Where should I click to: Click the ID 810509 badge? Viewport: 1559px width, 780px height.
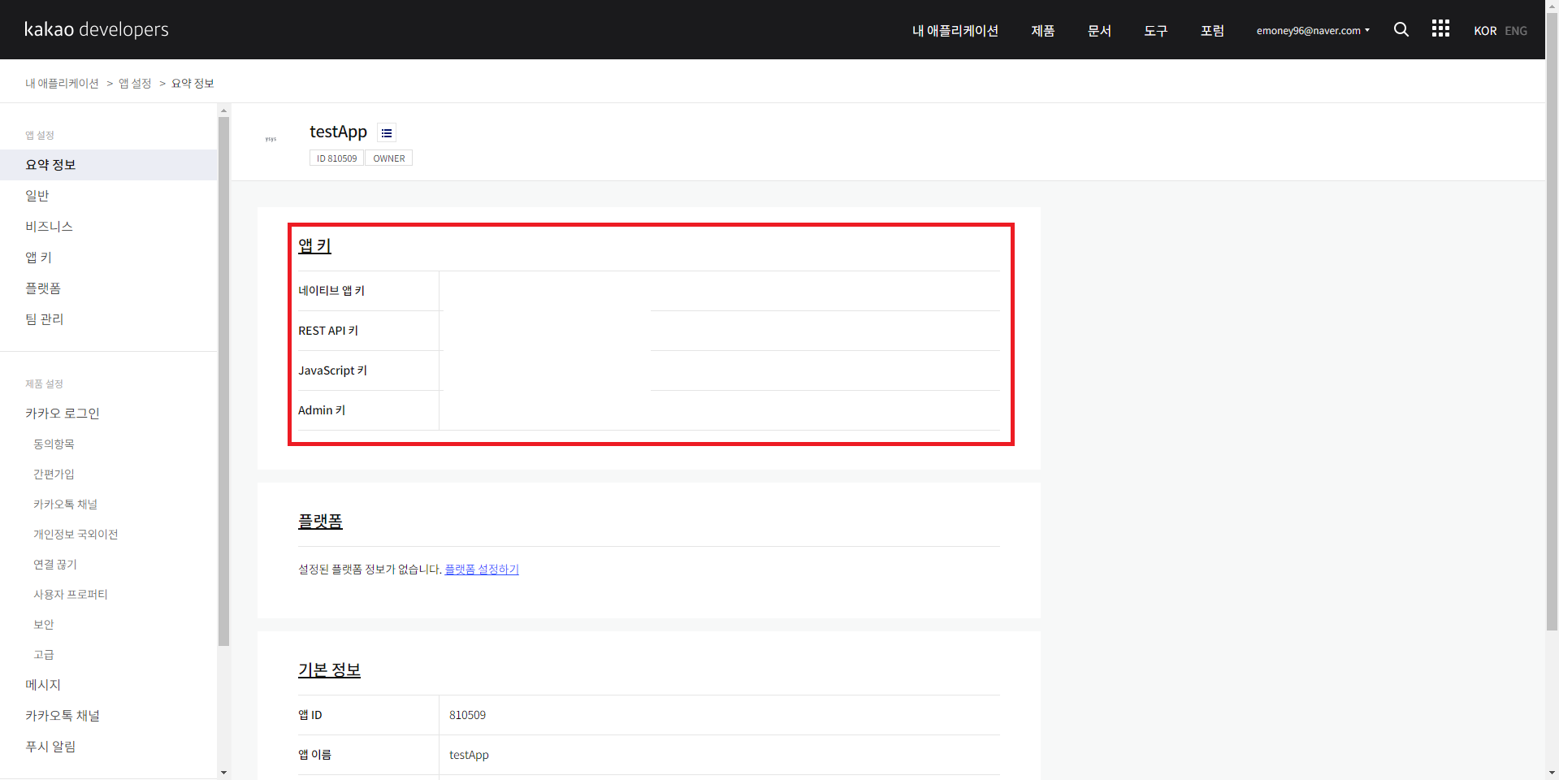pos(336,158)
